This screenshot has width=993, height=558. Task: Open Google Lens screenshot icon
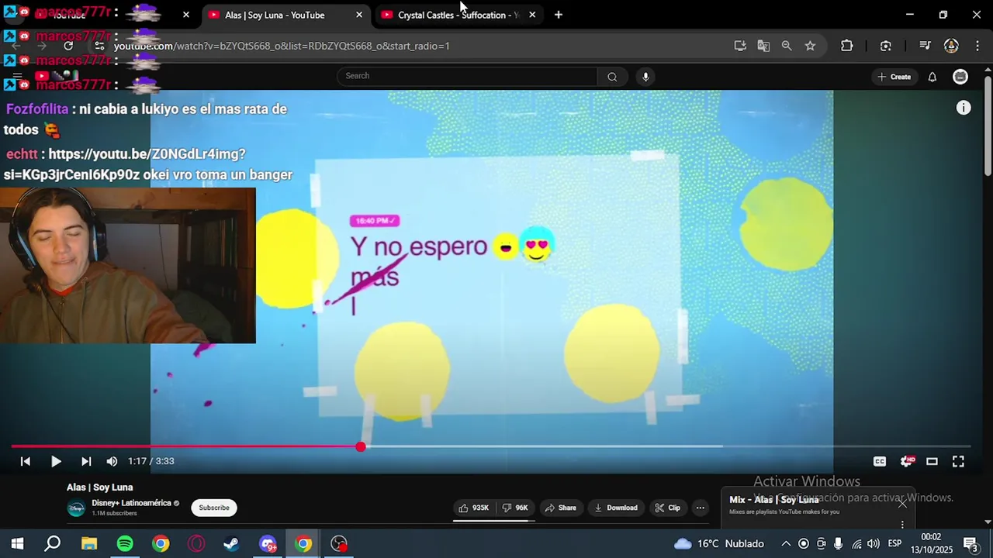point(886,46)
